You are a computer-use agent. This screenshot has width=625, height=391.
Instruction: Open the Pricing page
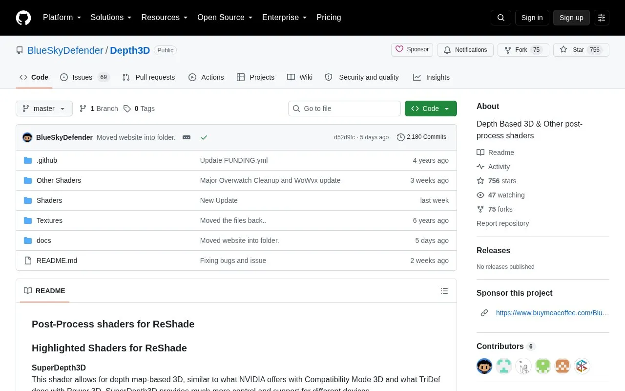(x=329, y=18)
